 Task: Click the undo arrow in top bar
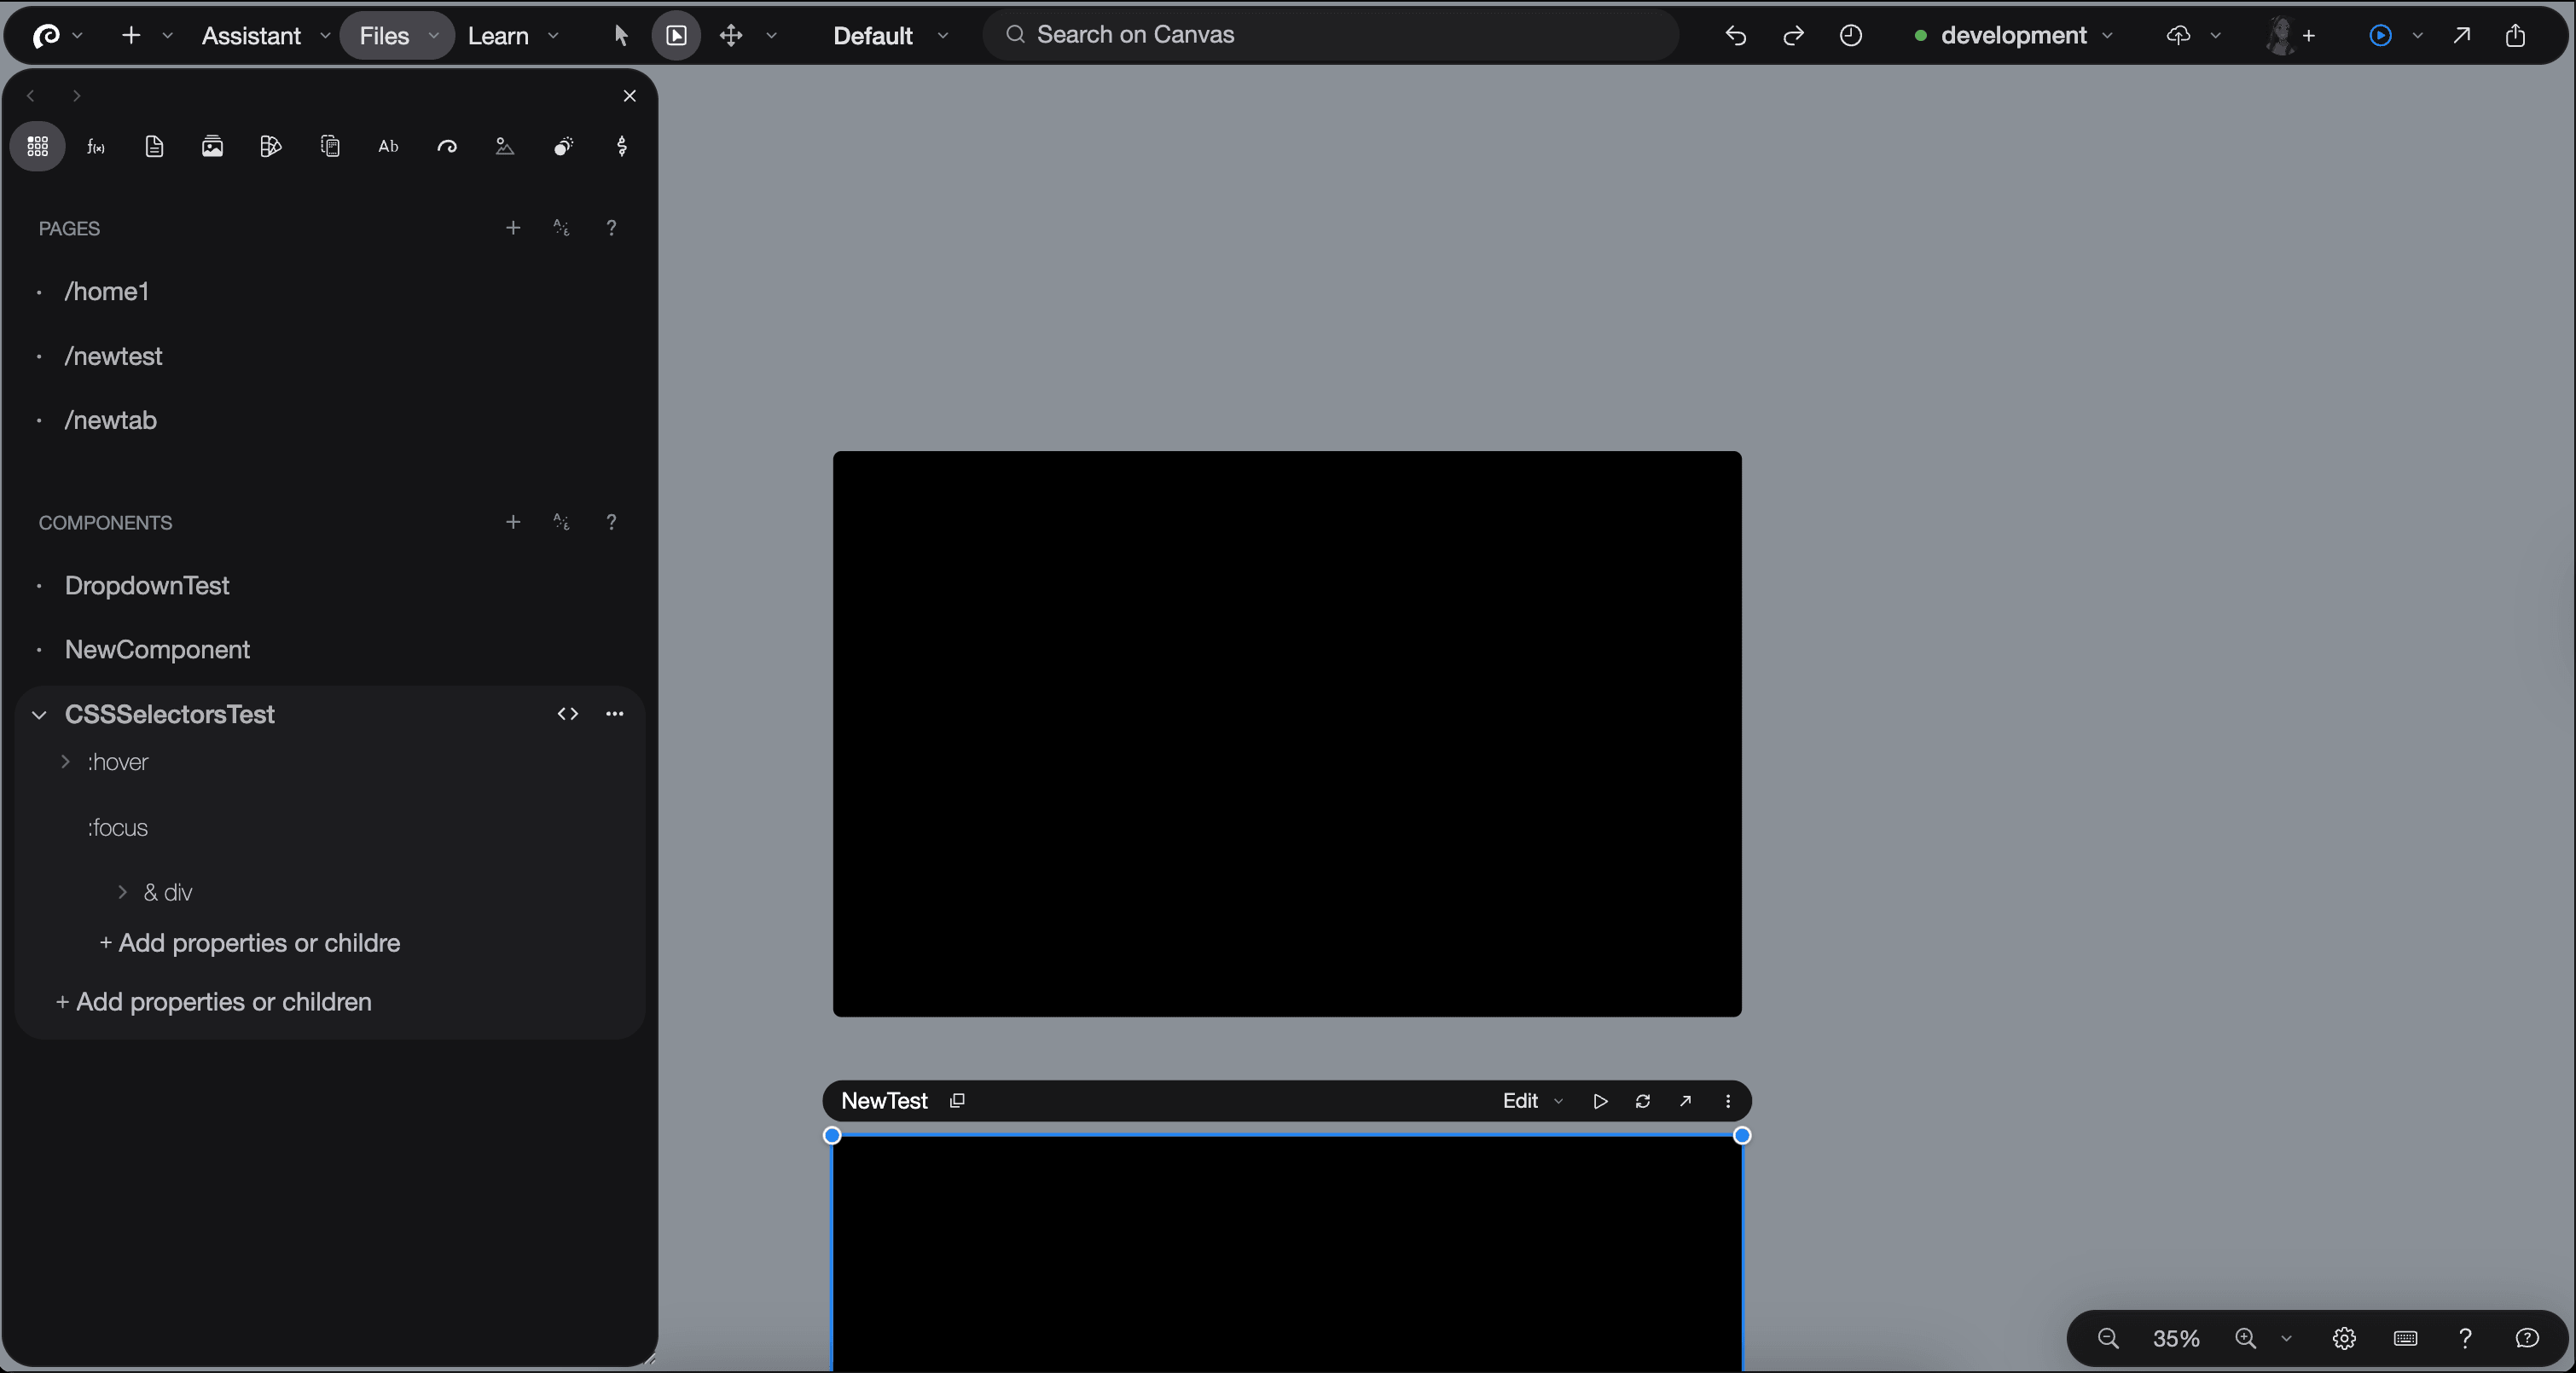1735,36
